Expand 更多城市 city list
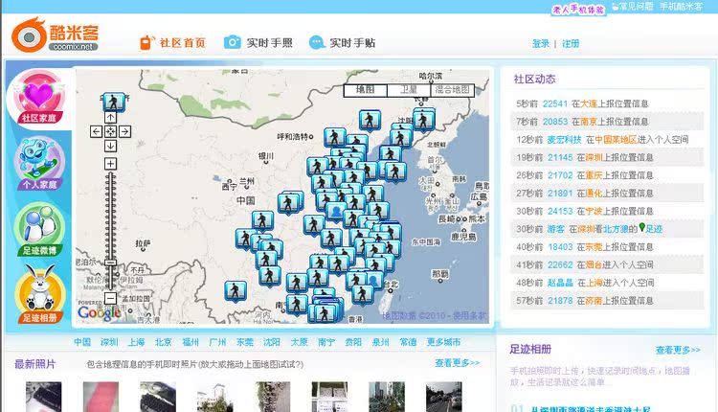The image size is (718, 412). coord(443,342)
